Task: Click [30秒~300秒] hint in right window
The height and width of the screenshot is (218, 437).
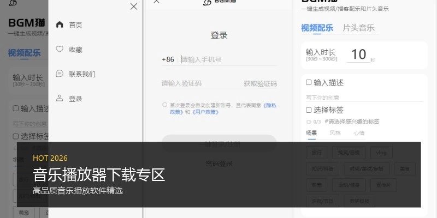Action: point(322,59)
